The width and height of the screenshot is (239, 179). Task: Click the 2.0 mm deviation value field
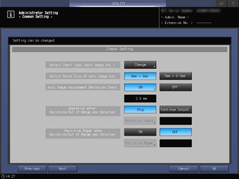(140, 98)
